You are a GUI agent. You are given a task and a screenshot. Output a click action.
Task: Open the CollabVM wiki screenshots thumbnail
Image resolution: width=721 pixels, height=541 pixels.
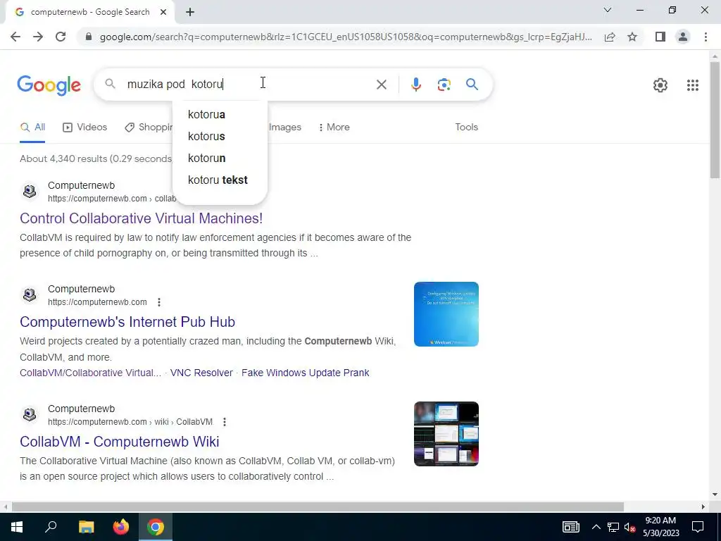click(446, 434)
